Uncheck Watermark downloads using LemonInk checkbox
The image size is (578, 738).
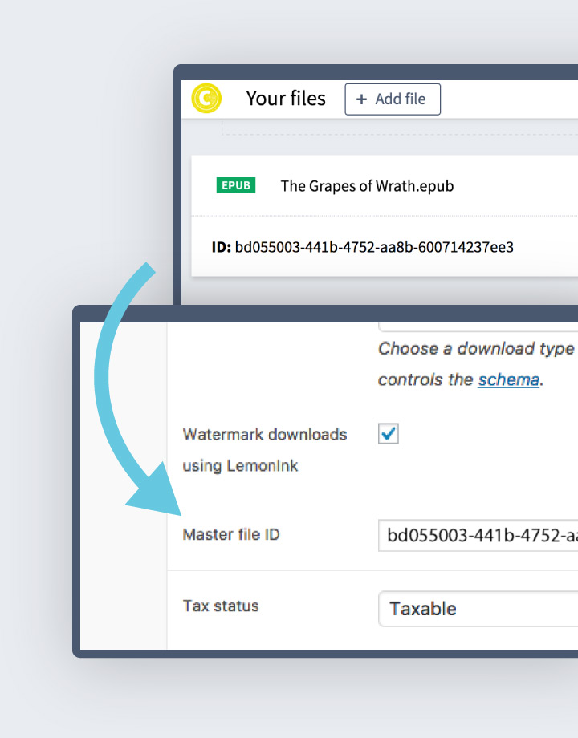(389, 434)
